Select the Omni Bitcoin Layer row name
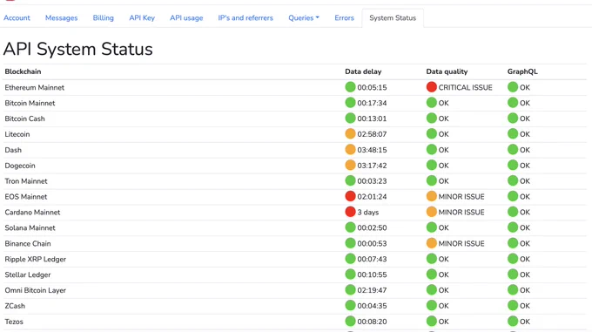Screen dimensions: 592x332 35,290
